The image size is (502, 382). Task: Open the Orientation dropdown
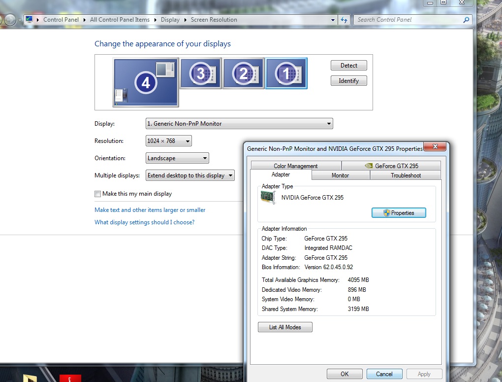point(177,158)
